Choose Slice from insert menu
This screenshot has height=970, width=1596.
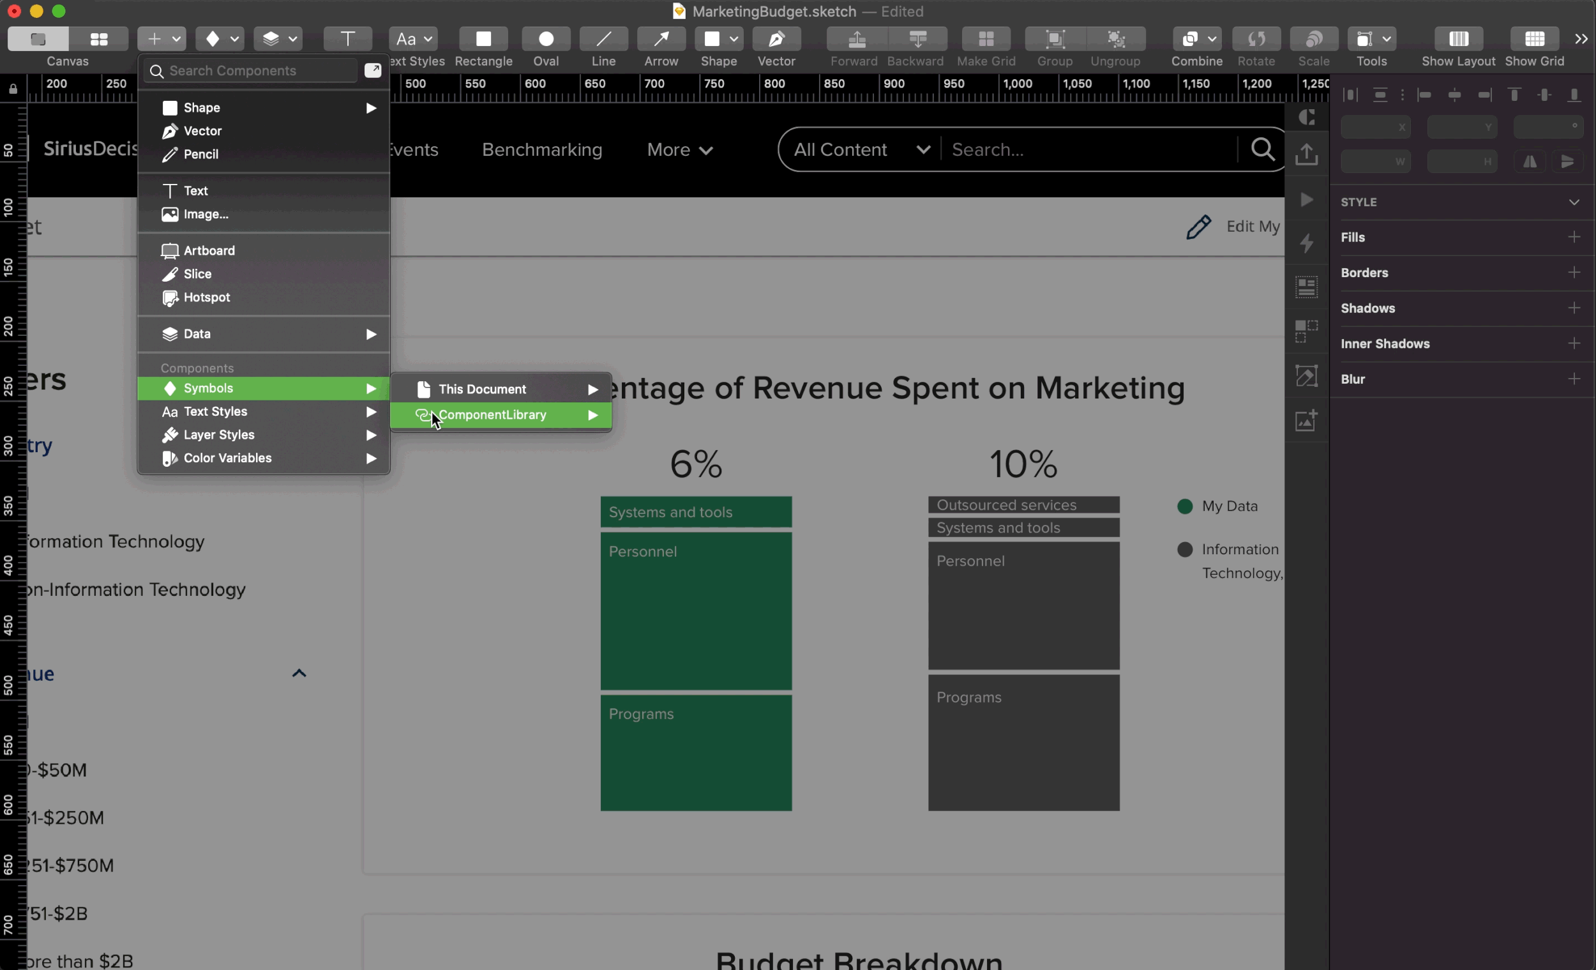(x=264, y=273)
